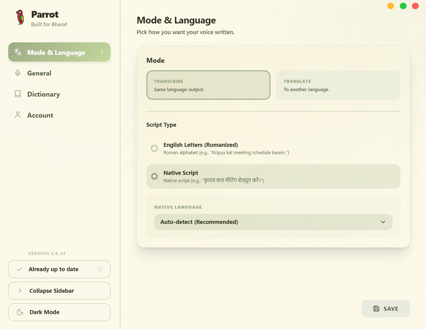Choose the Translate mode card
The image size is (426, 329).
(x=338, y=85)
